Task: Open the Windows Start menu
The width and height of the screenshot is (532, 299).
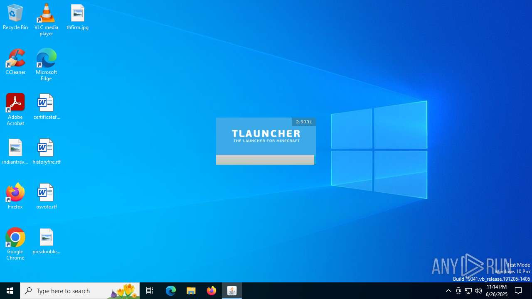Action: pos(10,291)
